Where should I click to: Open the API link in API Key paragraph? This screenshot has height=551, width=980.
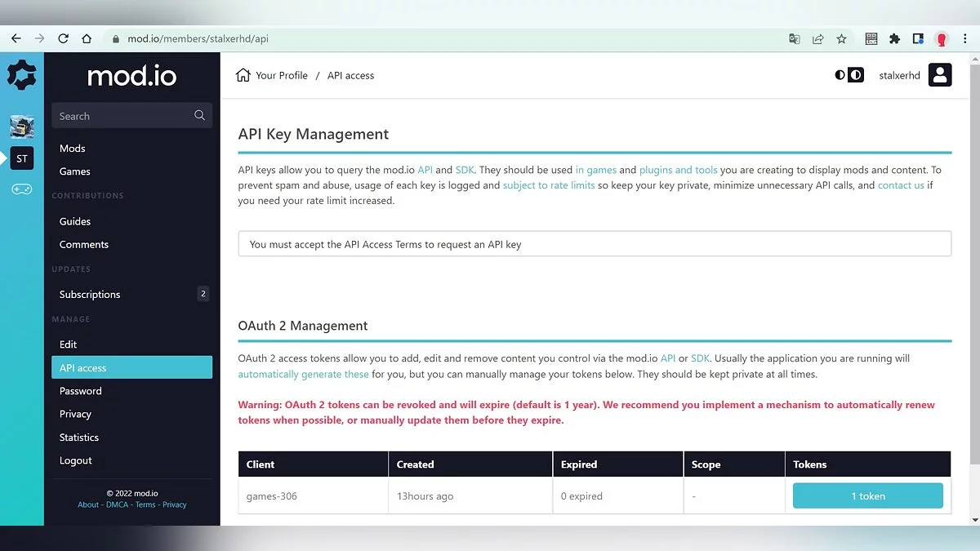point(425,170)
